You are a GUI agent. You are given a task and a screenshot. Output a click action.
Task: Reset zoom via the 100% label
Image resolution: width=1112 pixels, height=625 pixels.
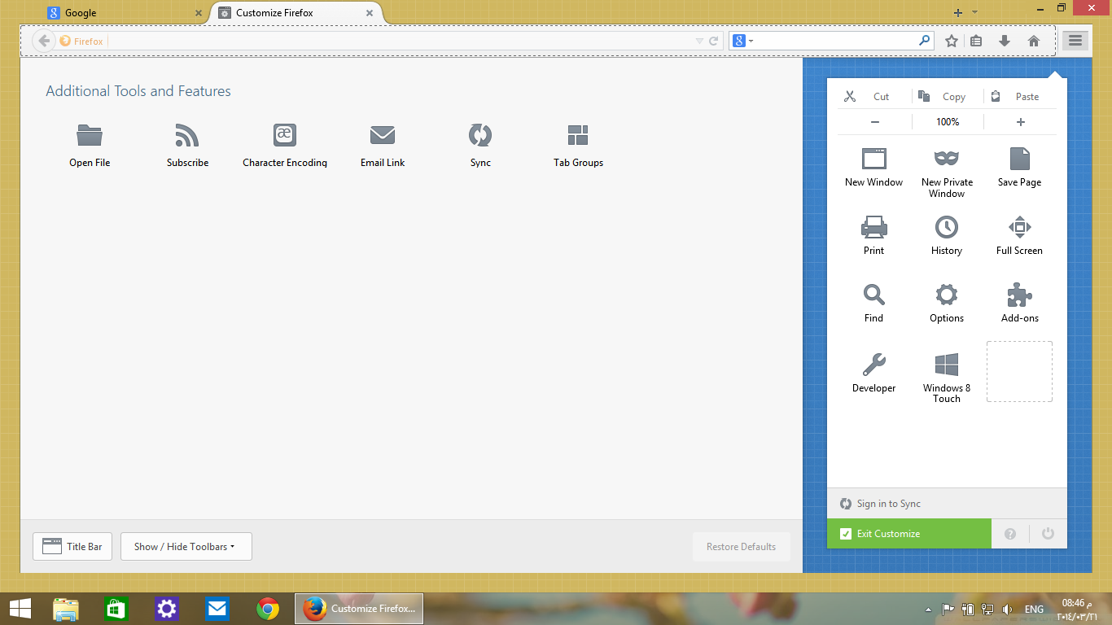948,122
